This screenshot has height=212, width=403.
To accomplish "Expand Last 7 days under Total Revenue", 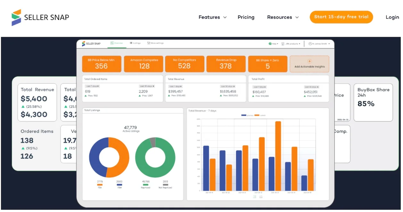I will pos(175,86).
